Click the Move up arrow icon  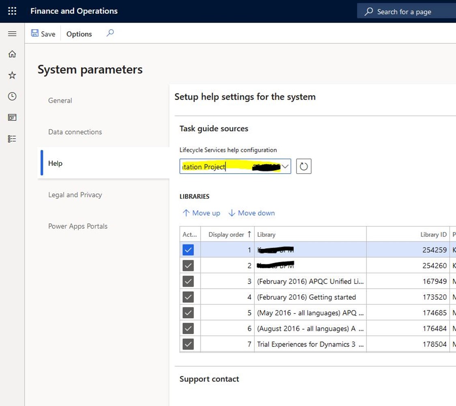click(x=186, y=213)
